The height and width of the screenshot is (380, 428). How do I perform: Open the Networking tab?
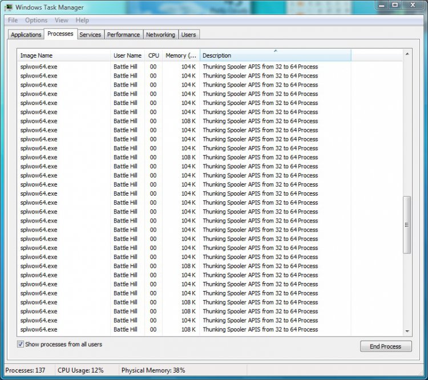(x=160, y=35)
